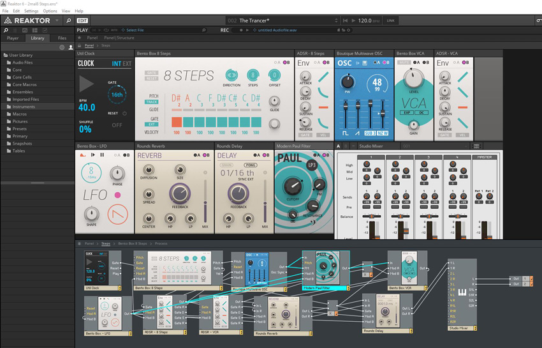Click the square wave icon in OSC

(346, 133)
